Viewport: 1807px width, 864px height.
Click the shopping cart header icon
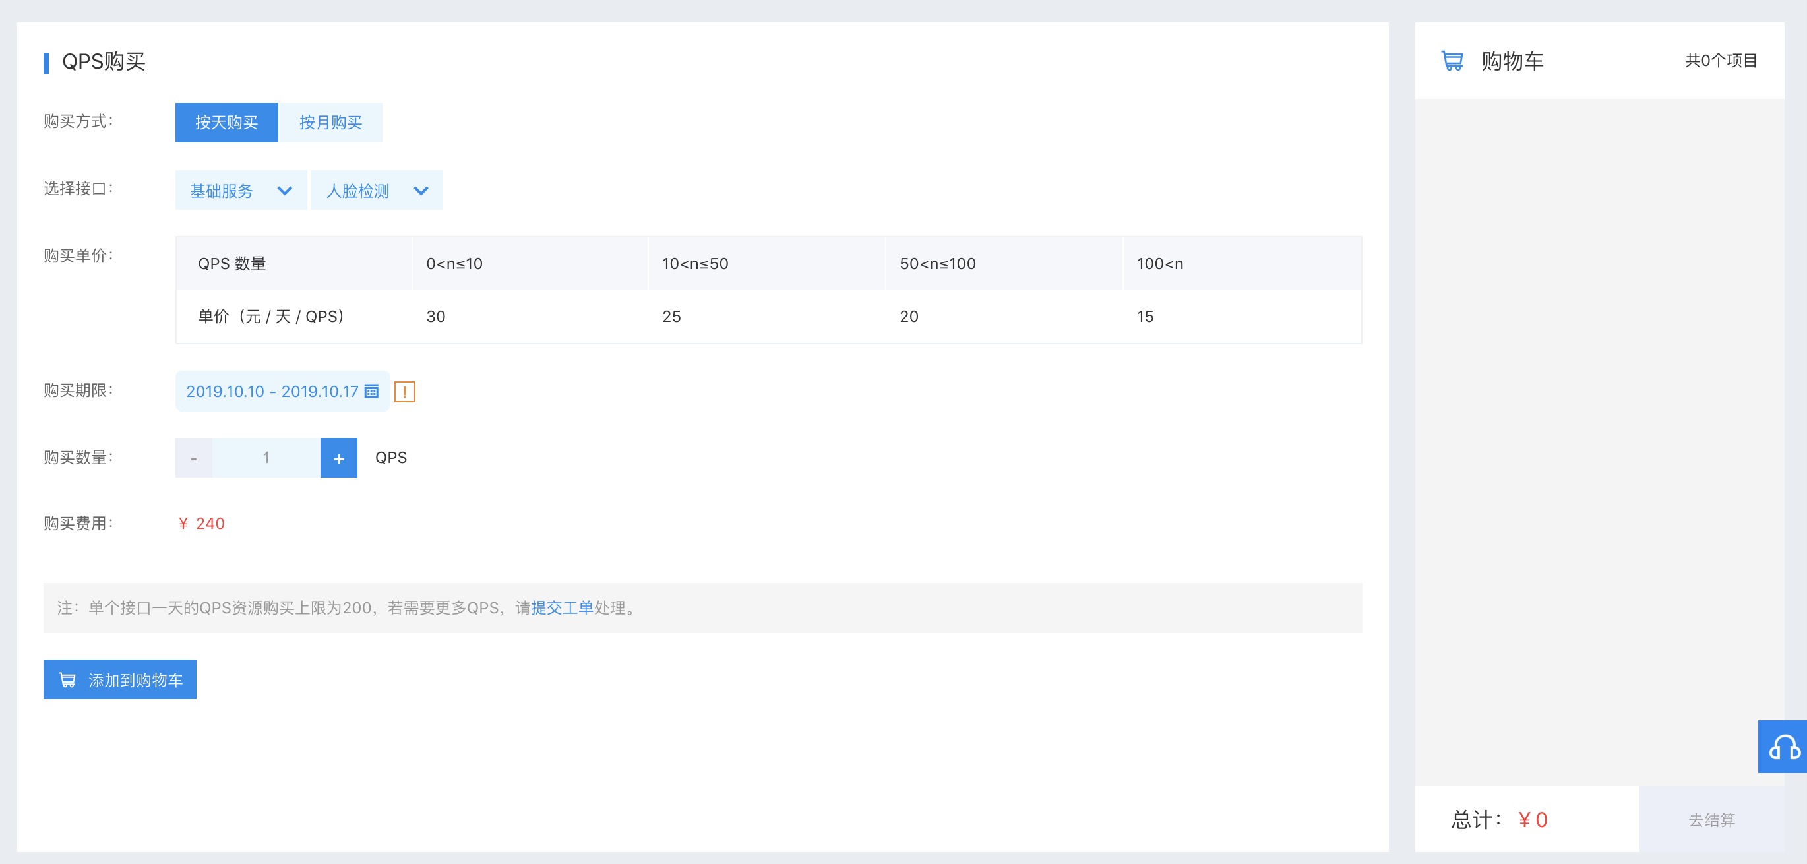[1452, 61]
